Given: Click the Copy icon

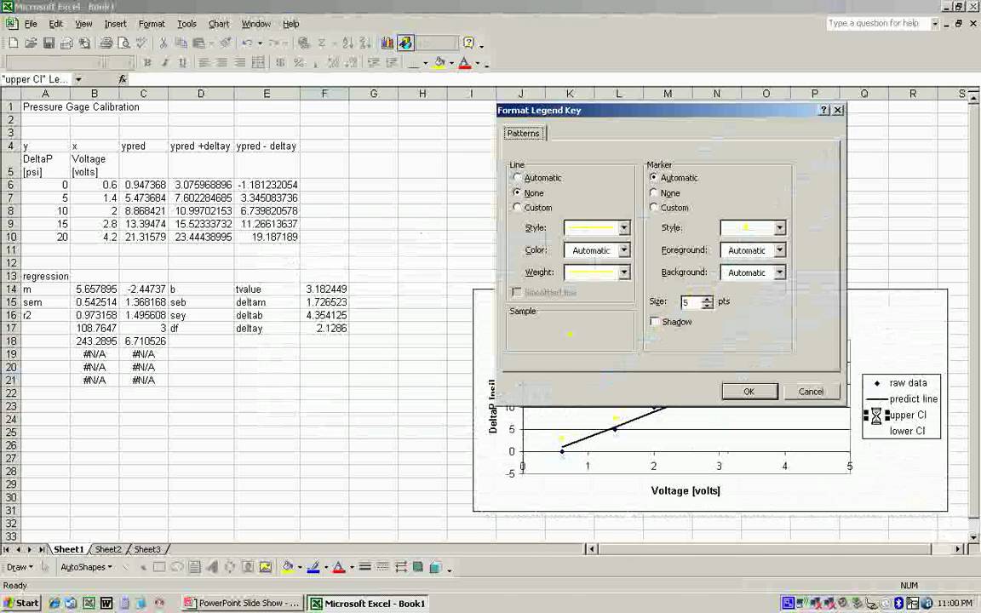Looking at the screenshot, I should click(181, 43).
